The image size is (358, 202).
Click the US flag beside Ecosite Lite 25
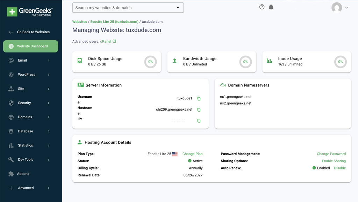coord(175,154)
